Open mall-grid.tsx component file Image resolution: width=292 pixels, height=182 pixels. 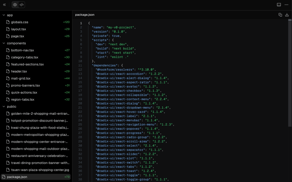(x=21, y=78)
